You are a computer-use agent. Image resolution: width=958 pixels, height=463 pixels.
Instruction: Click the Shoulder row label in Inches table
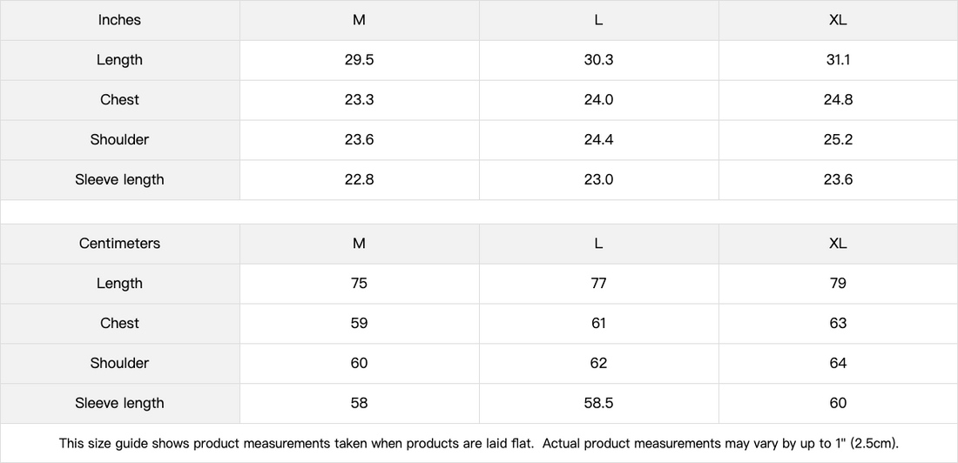(x=119, y=140)
